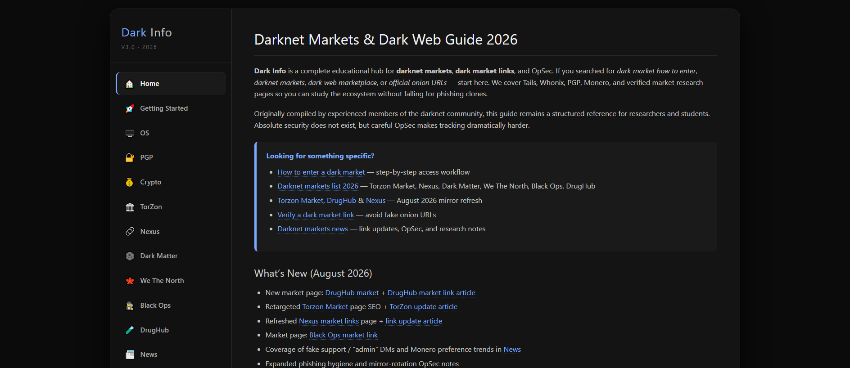The width and height of the screenshot is (850, 368).
Task: Click the Home house icon in sidebar
Action: pyautogui.click(x=130, y=84)
